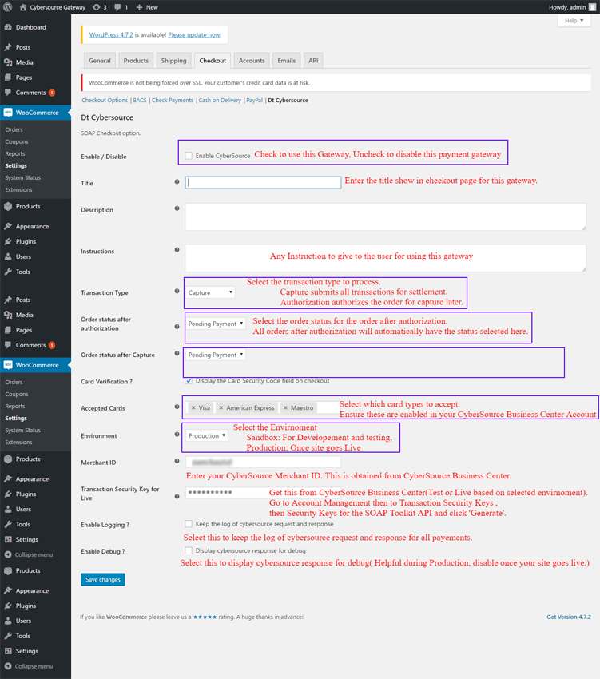The height and width of the screenshot is (679, 600).
Task: Open the updates icon showing 3
Action: pos(97,7)
